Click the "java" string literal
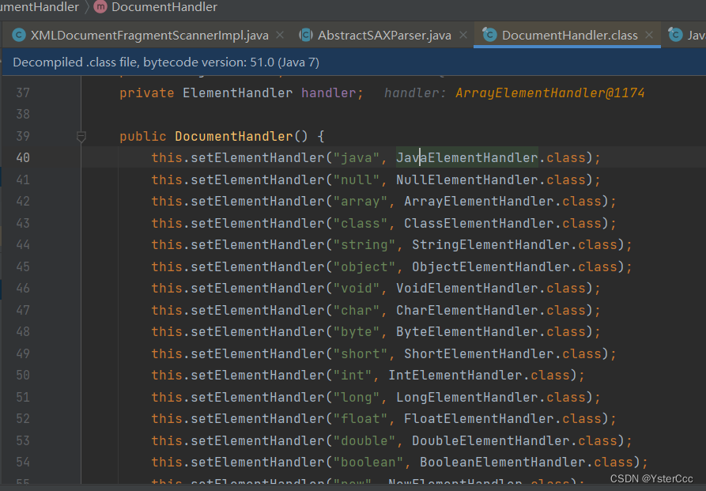 pos(356,157)
